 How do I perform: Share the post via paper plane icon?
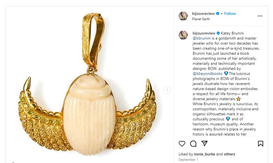pos(204,144)
